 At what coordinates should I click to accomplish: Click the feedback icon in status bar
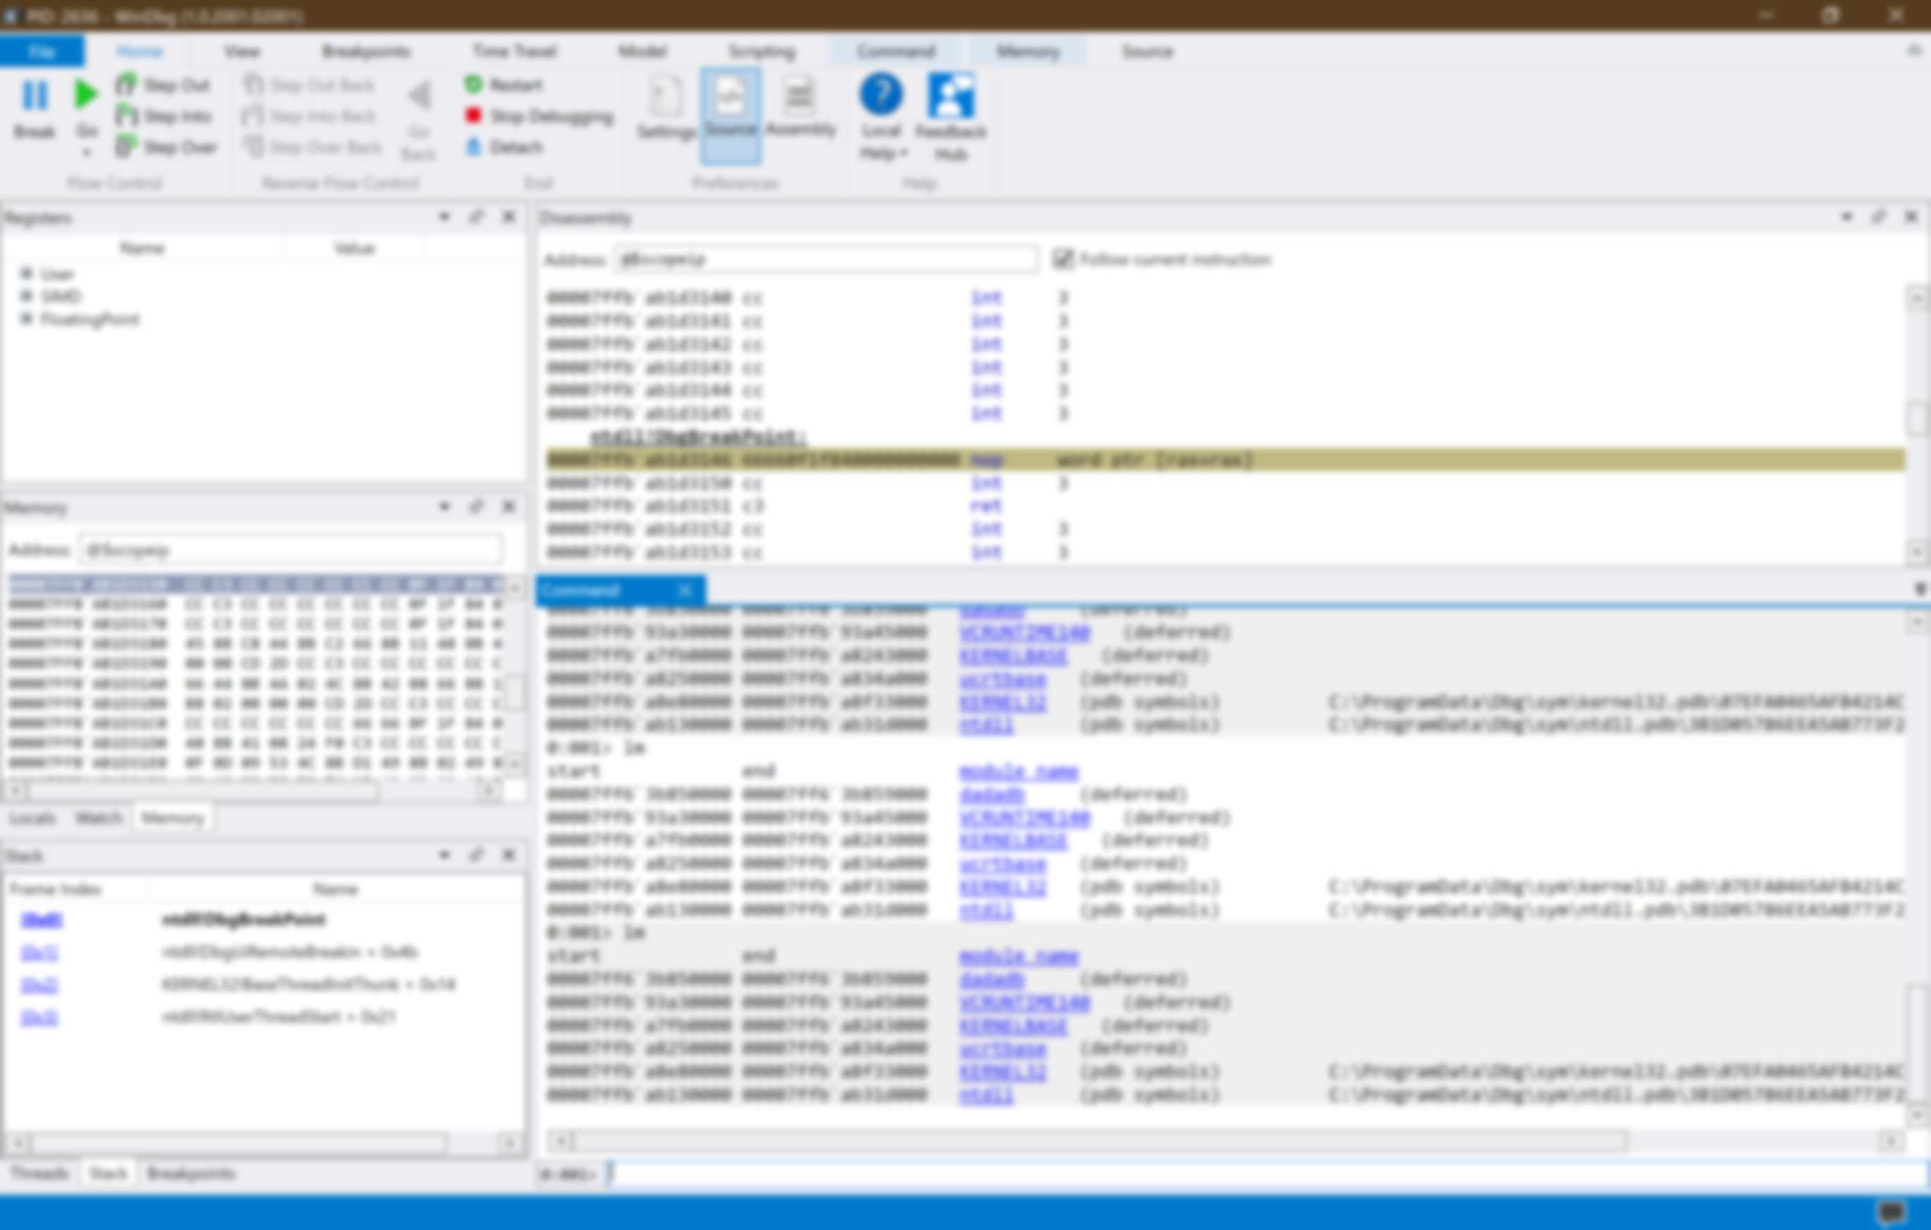click(x=1891, y=1212)
